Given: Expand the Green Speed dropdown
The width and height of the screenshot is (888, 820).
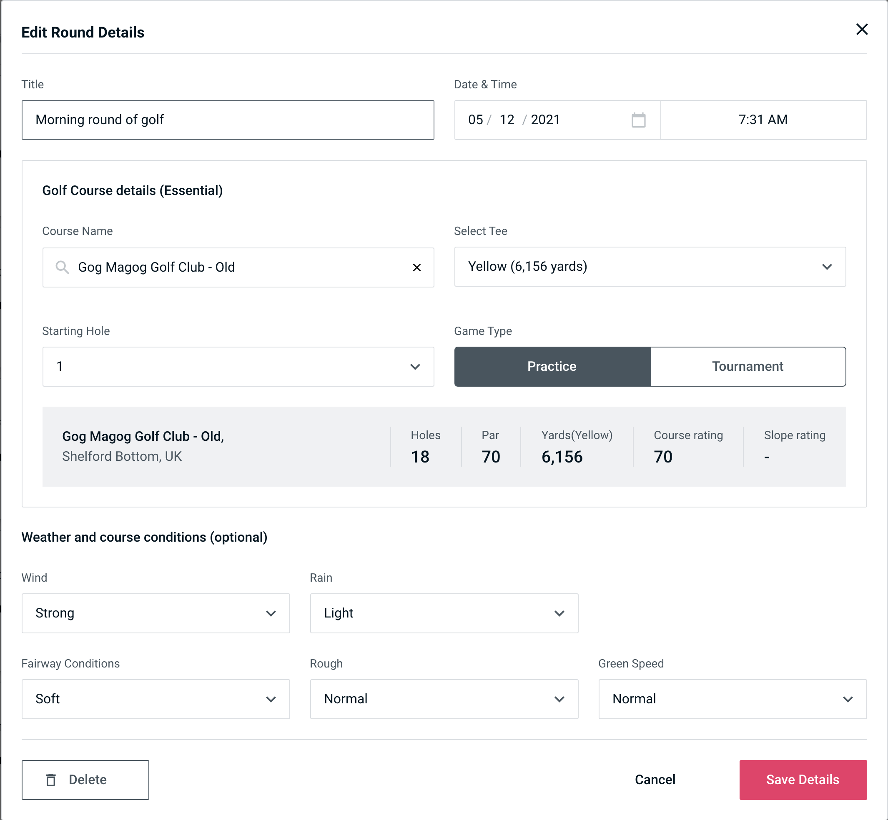Looking at the screenshot, I should click(x=732, y=700).
